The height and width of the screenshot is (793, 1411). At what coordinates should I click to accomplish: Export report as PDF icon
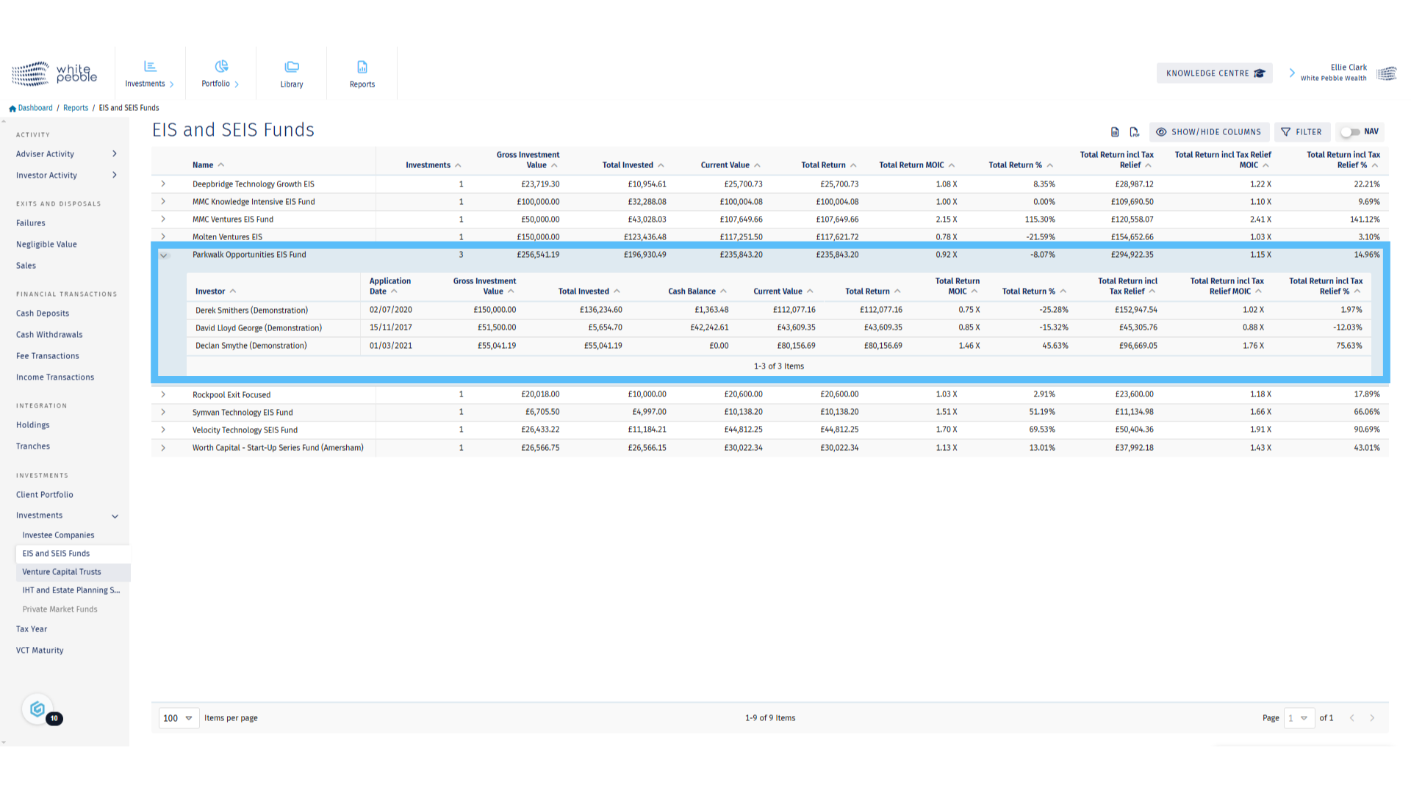(1134, 132)
